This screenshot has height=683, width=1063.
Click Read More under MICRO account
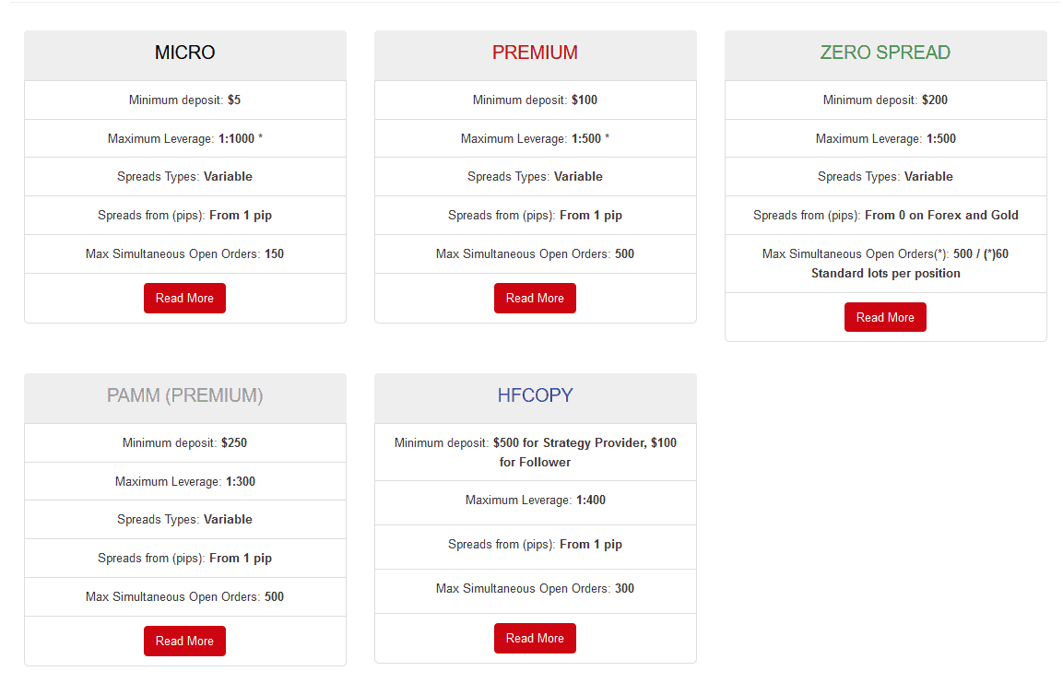[184, 298]
